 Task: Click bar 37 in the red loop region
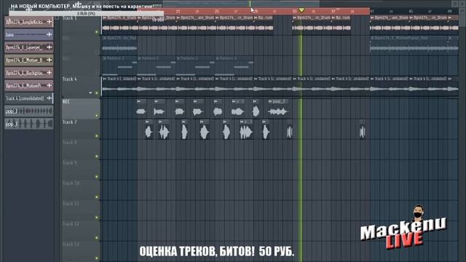pyautogui.click(x=333, y=12)
